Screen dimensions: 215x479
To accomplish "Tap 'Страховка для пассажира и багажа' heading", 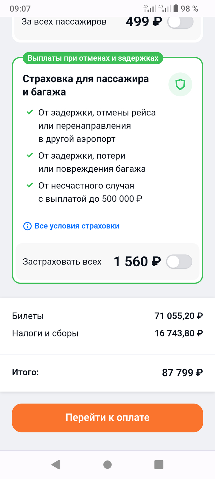I will [86, 85].
